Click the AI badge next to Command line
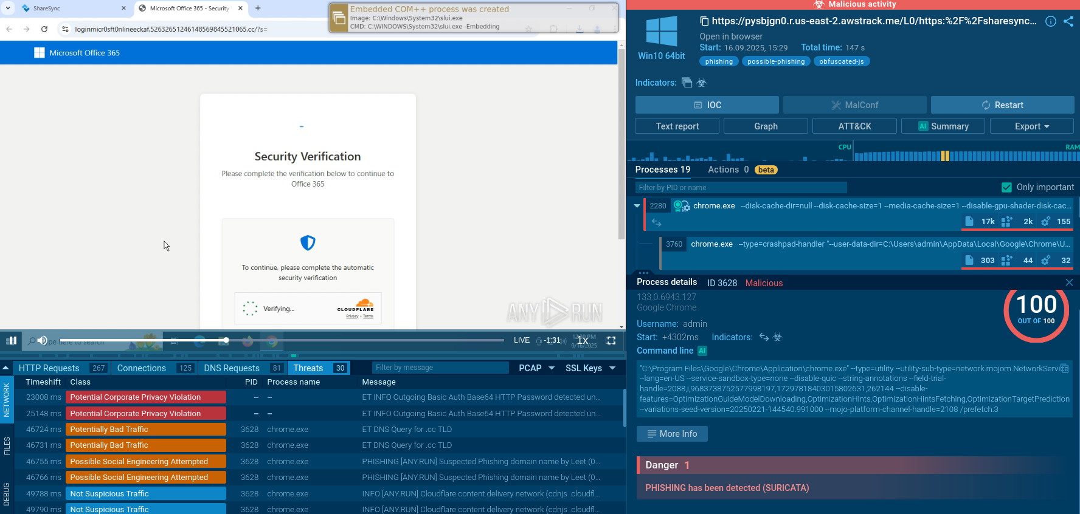Image resolution: width=1080 pixels, height=514 pixels. click(x=702, y=351)
